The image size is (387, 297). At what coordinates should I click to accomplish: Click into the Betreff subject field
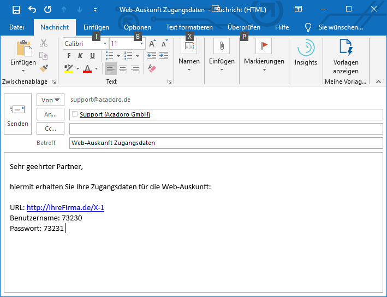226,143
